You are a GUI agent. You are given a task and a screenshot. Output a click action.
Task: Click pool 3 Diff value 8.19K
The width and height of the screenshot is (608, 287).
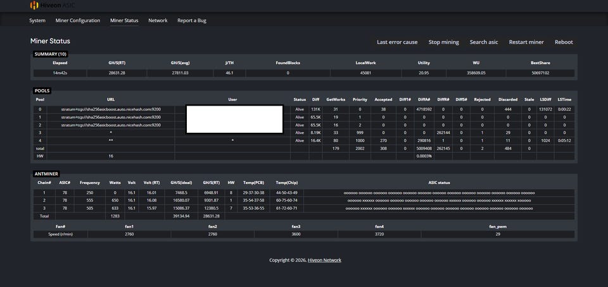315,133
